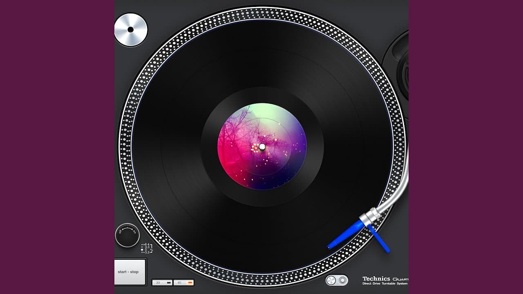Viewport: 523px width, 294px height.
Task: Click the 45 RPM adapter disc
Action: pos(130,29)
